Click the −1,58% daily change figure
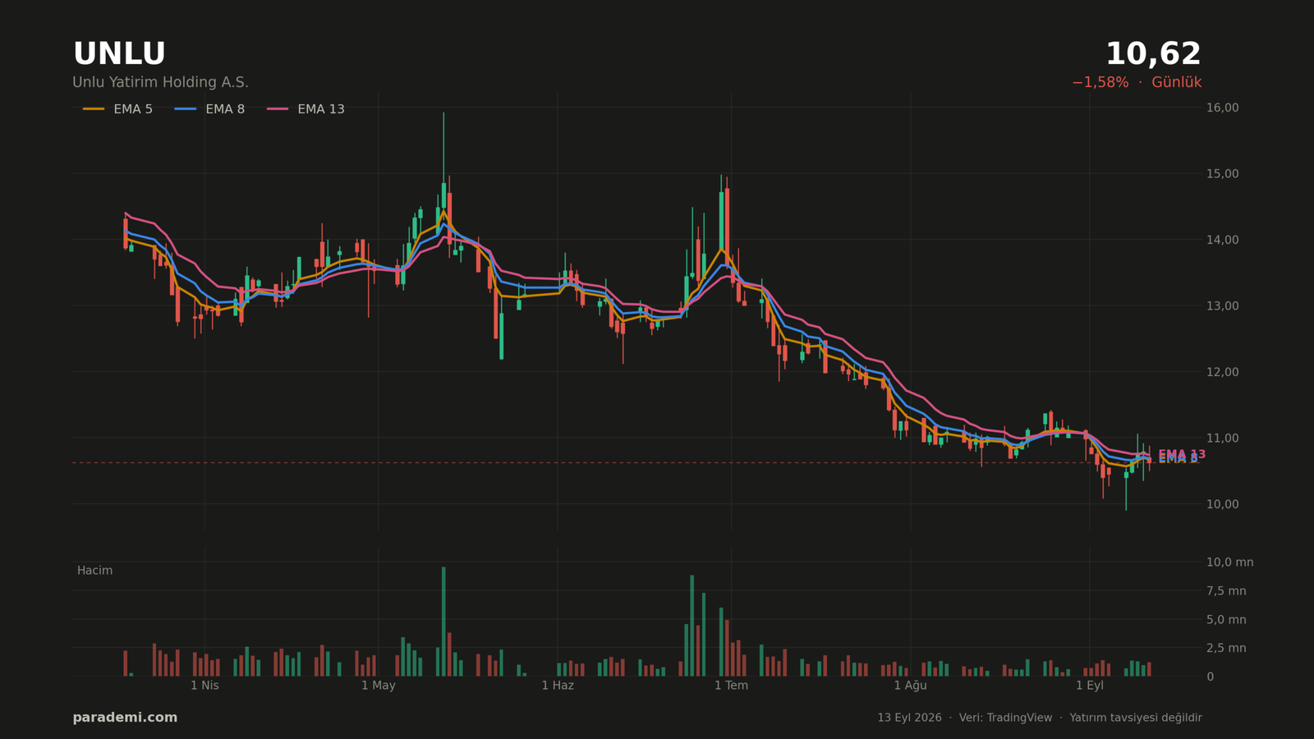Image resolution: width=1314 pixels, height=739 pixels. [1100, 83]
